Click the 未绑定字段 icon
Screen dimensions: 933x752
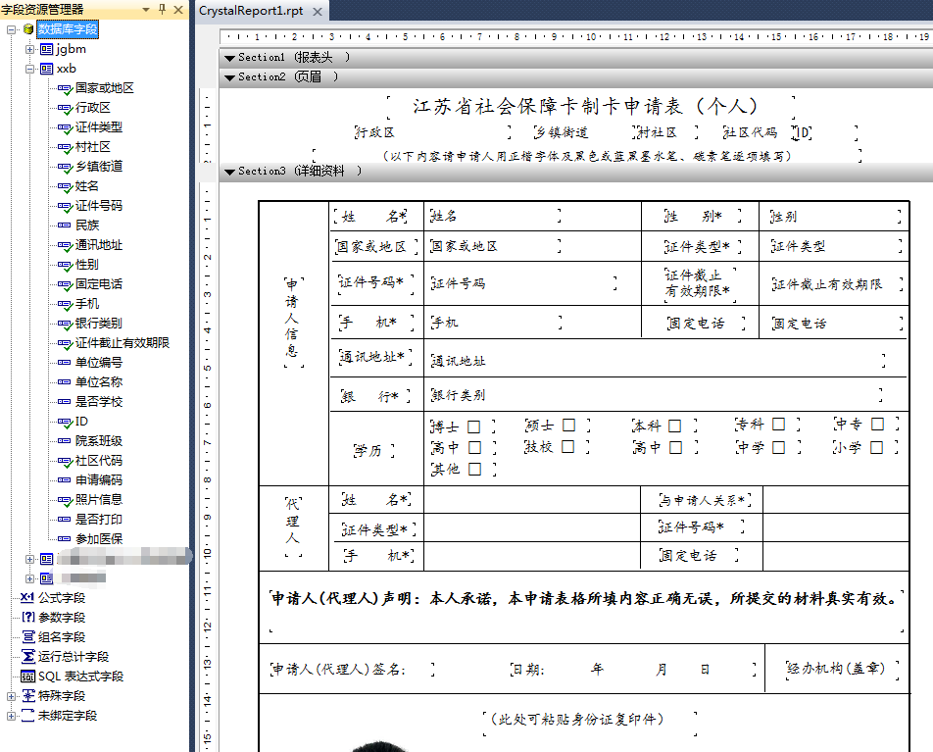tap(28, 716)
